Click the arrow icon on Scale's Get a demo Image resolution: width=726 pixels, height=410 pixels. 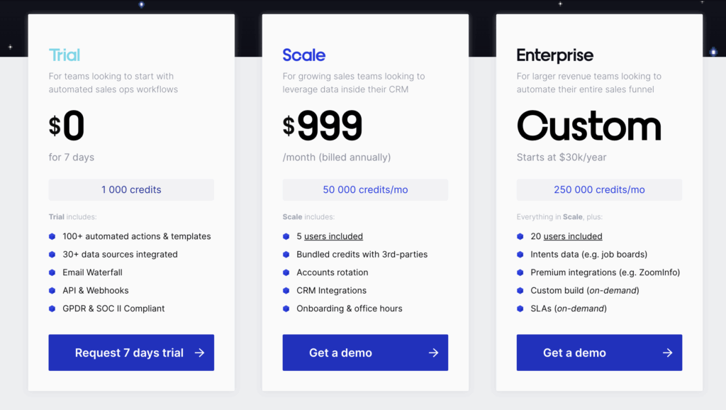[432, 353]
